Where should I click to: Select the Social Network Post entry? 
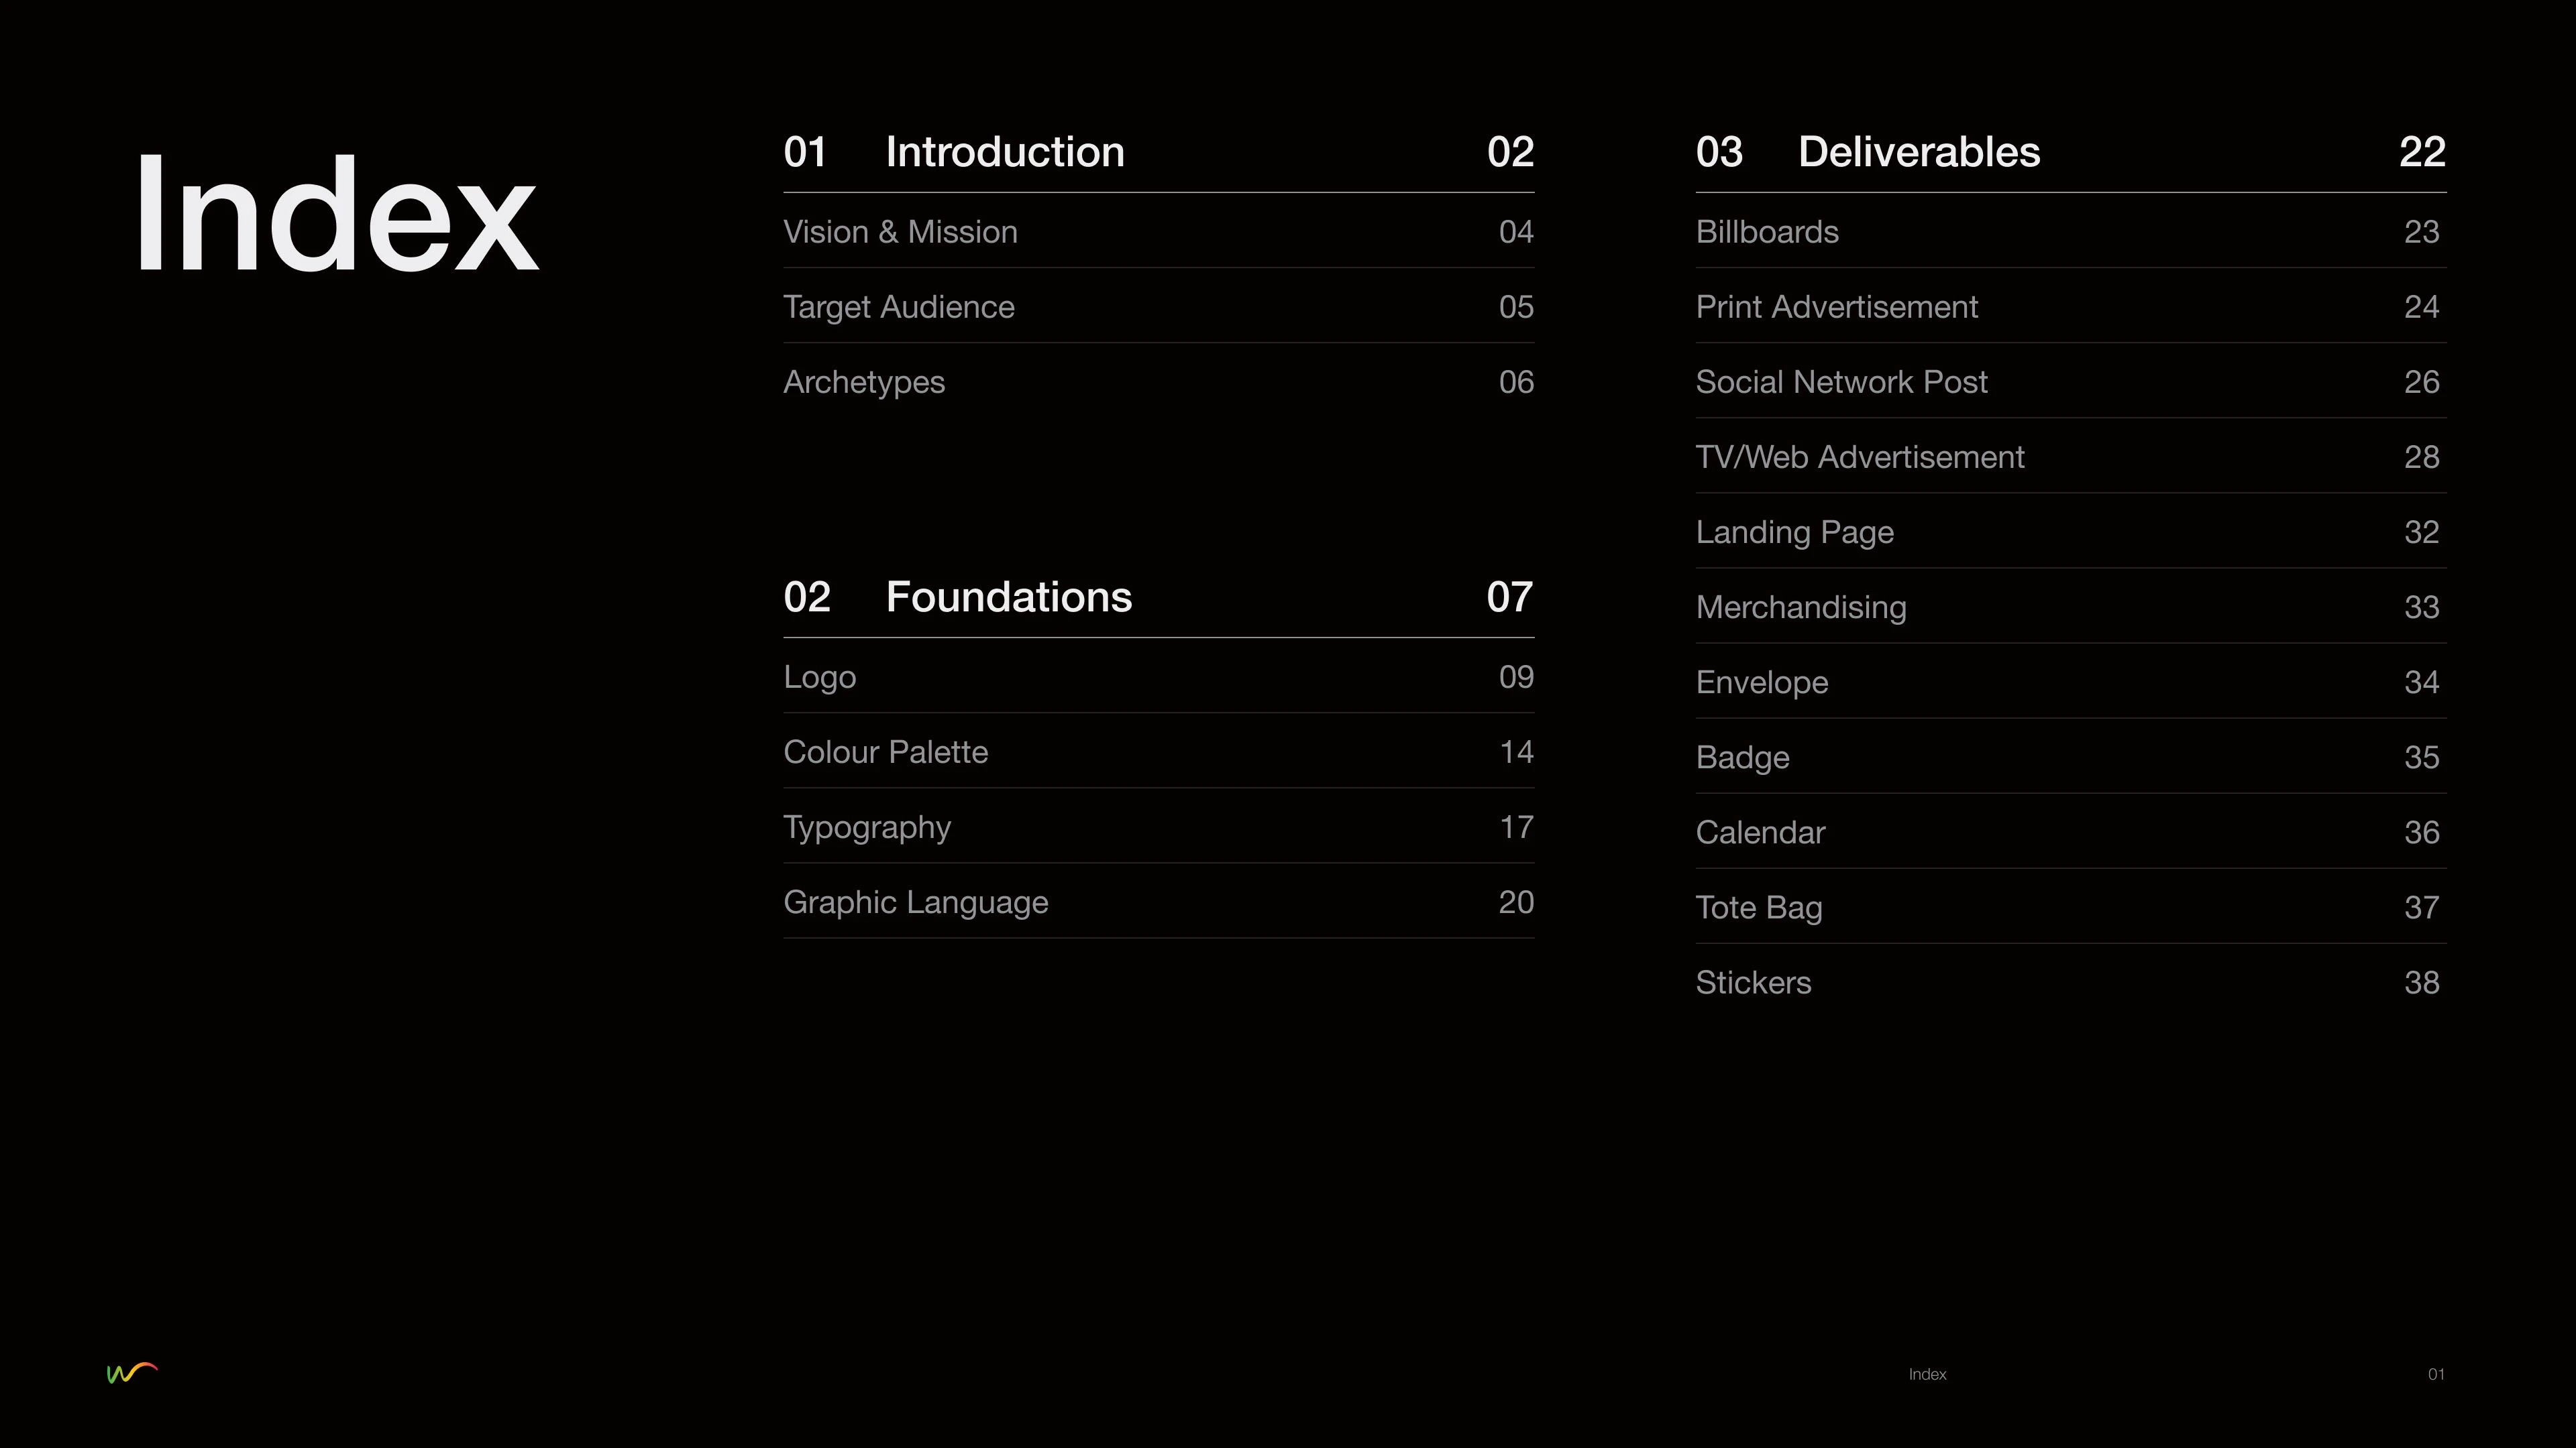(x=1841, y=381)
